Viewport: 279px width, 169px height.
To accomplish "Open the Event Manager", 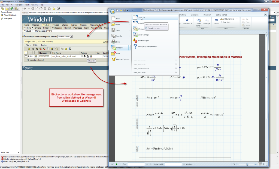I will (x=143, y=41).
